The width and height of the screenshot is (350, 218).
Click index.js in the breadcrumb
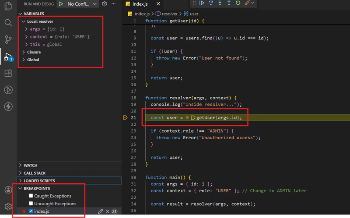(142, 14)
